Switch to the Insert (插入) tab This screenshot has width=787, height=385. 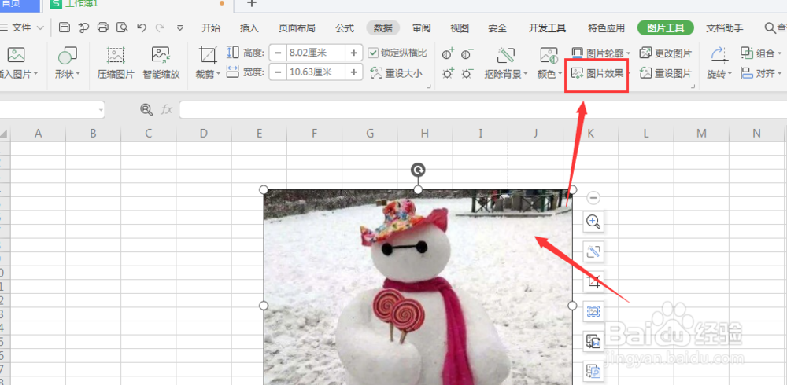[x=249, y=28]
